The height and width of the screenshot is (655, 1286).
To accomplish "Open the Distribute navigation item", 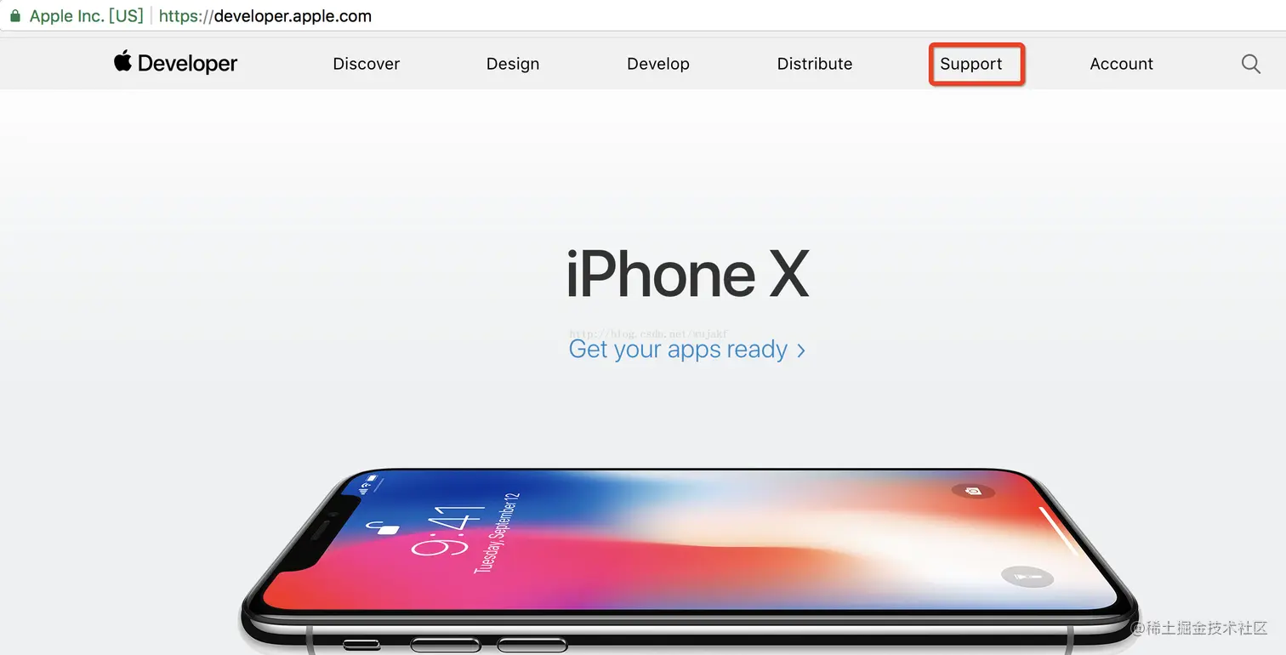I will 815,64.
